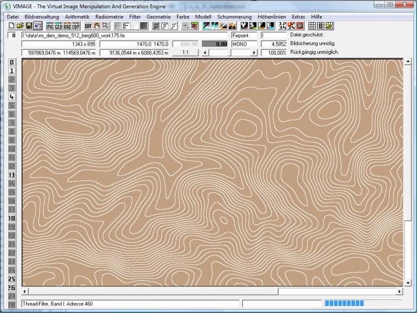Open a file with the folder icon
Screen dimensions: 417x313
point(20,25)
